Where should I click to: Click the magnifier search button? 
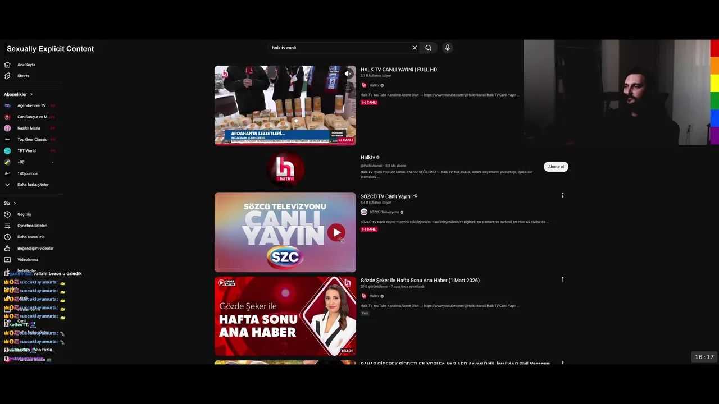[428, 48]
